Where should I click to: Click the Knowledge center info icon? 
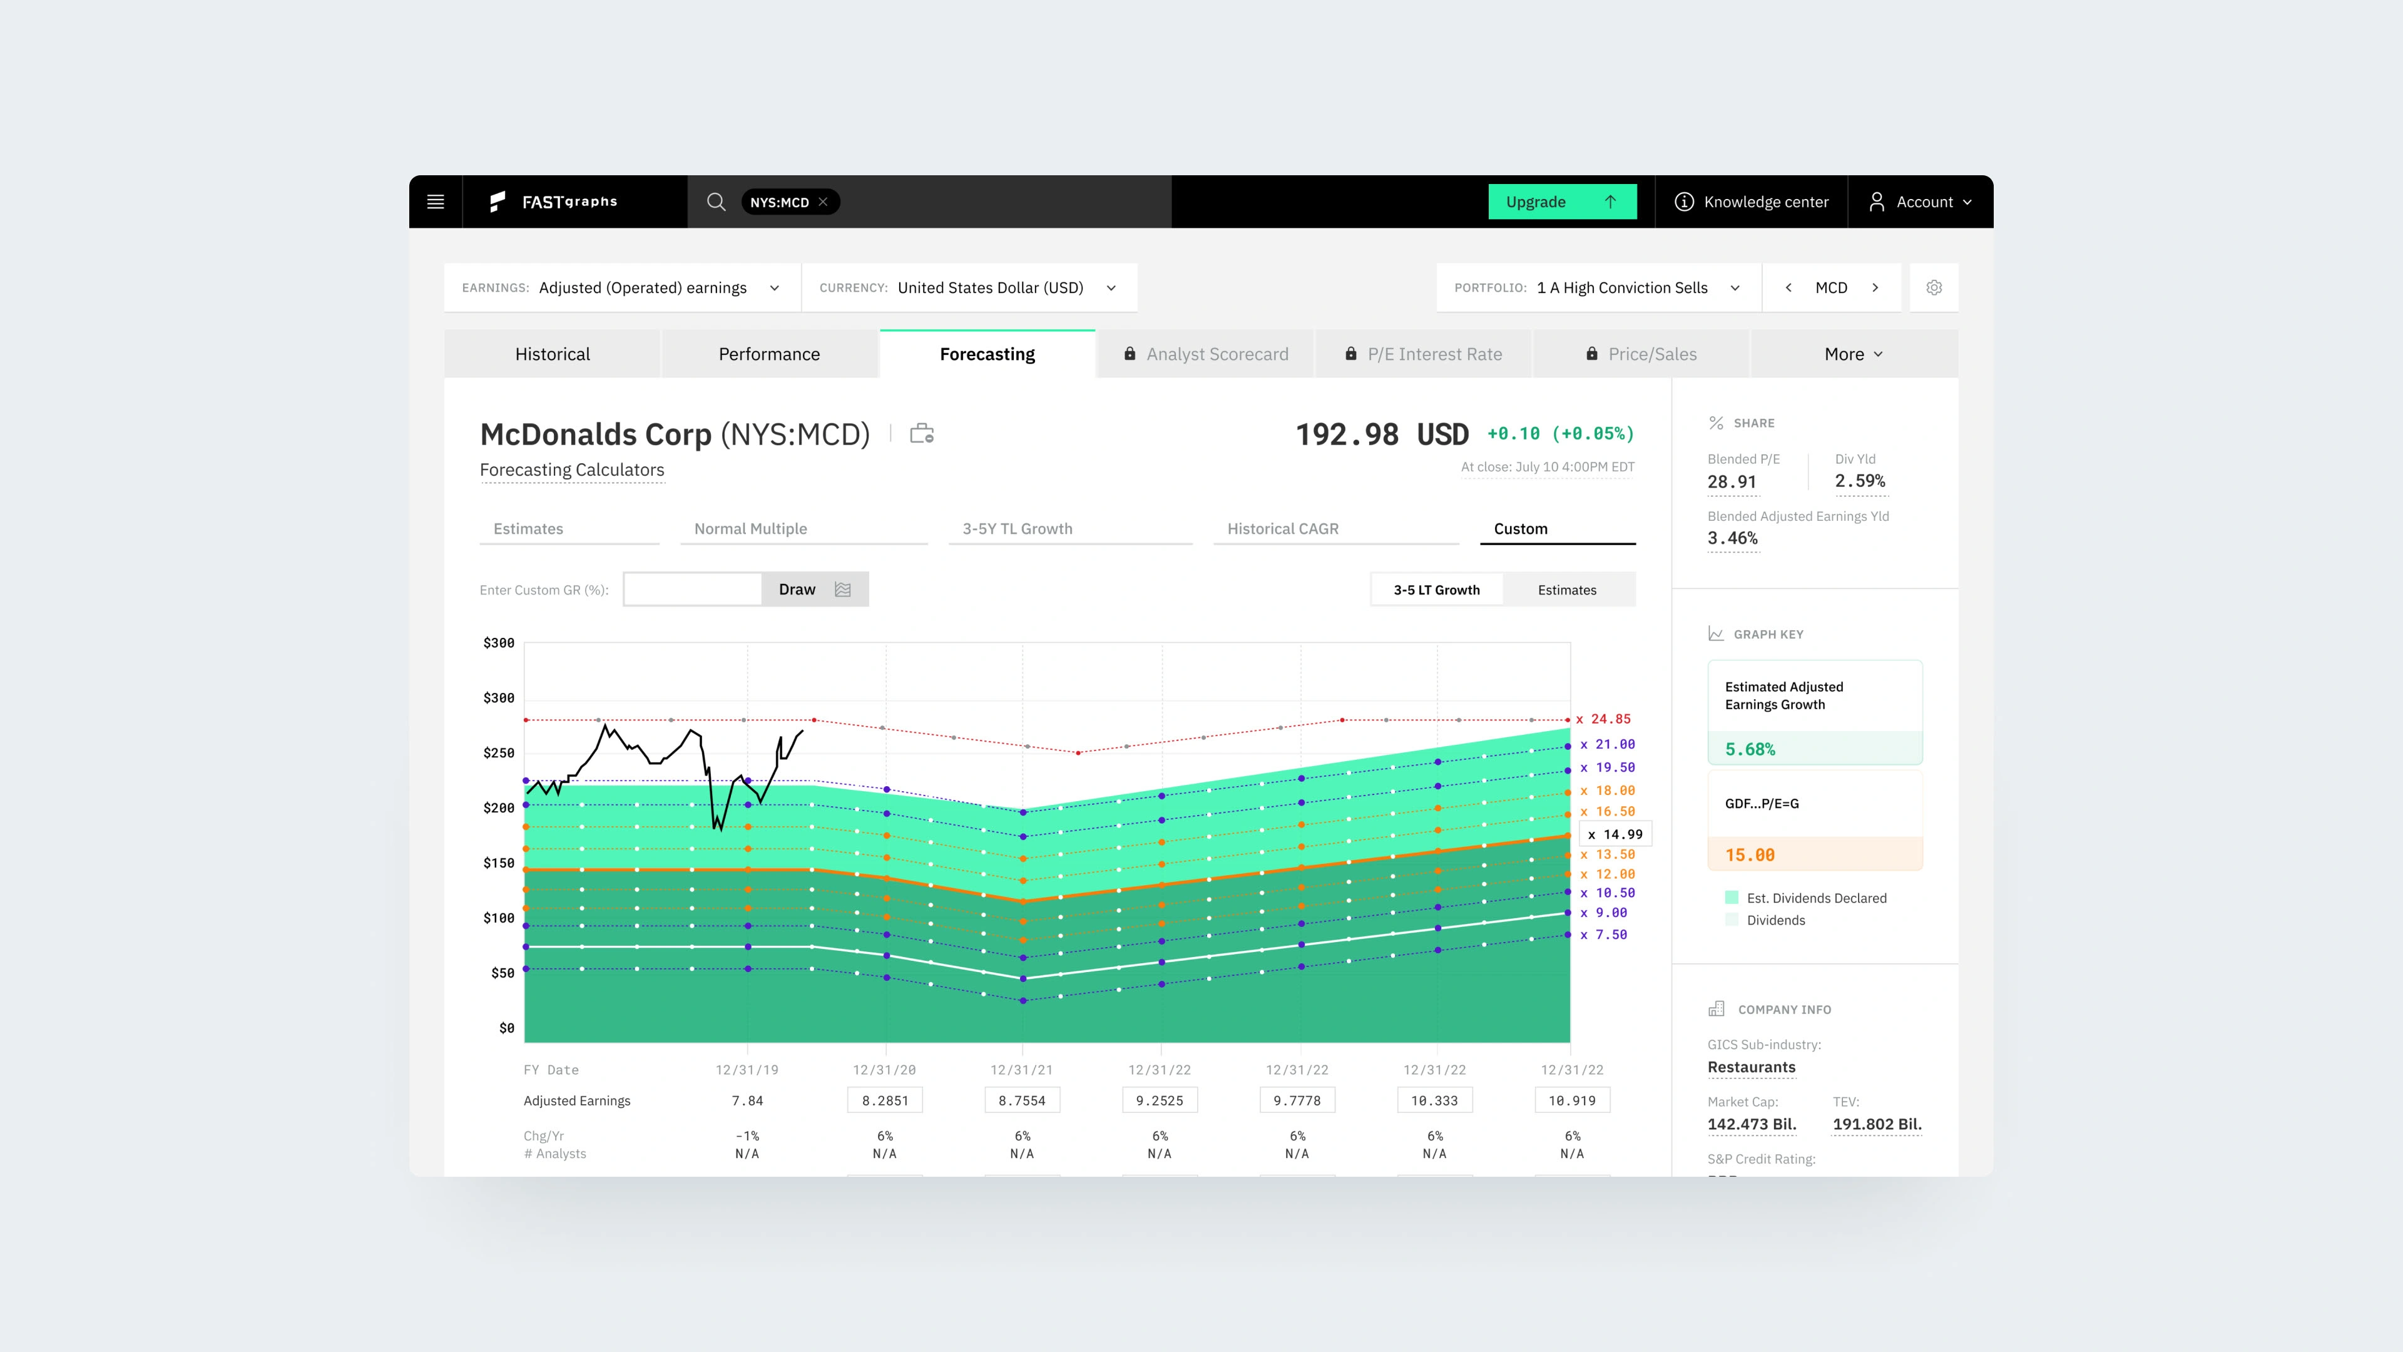click(1684, 202)
